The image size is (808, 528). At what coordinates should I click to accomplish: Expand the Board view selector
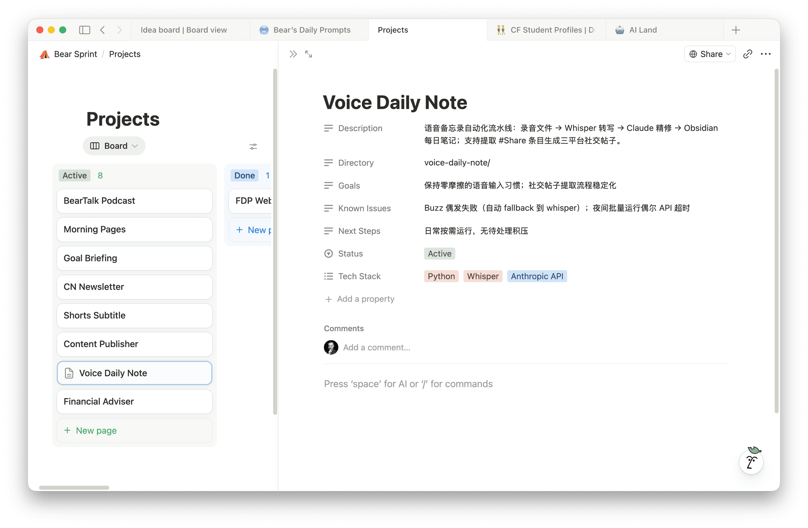pyautogui.click(x=114, y=146)
